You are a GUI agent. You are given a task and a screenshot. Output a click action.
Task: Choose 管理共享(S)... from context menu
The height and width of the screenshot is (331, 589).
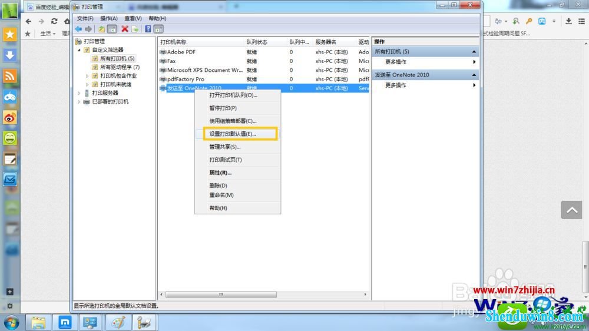237,147
